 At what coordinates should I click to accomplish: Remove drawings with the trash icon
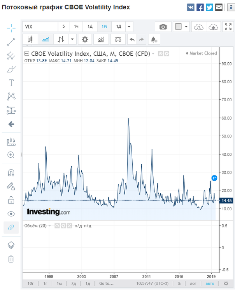(11, 259)
